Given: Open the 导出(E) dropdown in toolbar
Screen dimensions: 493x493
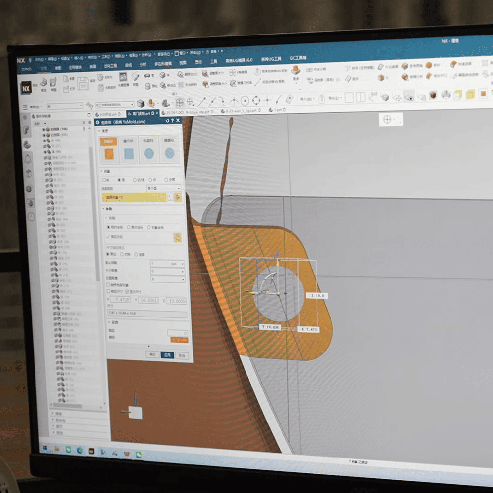Looking at the screenshot, I should click(x=335, y=98).
